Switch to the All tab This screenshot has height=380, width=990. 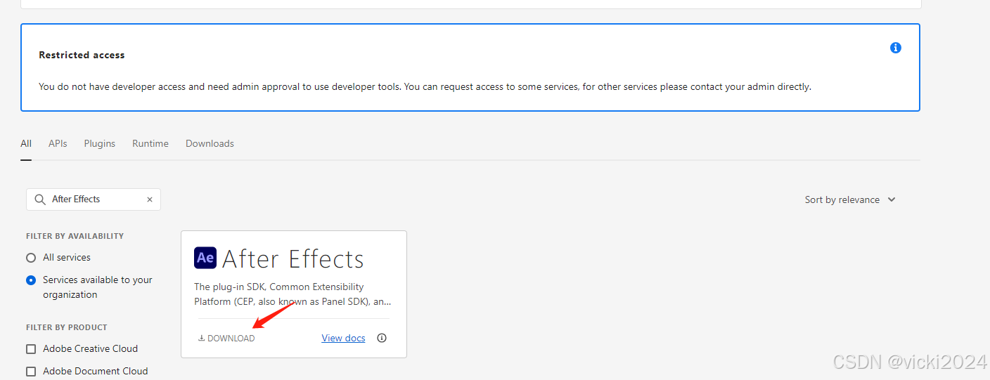click(26, 143)
